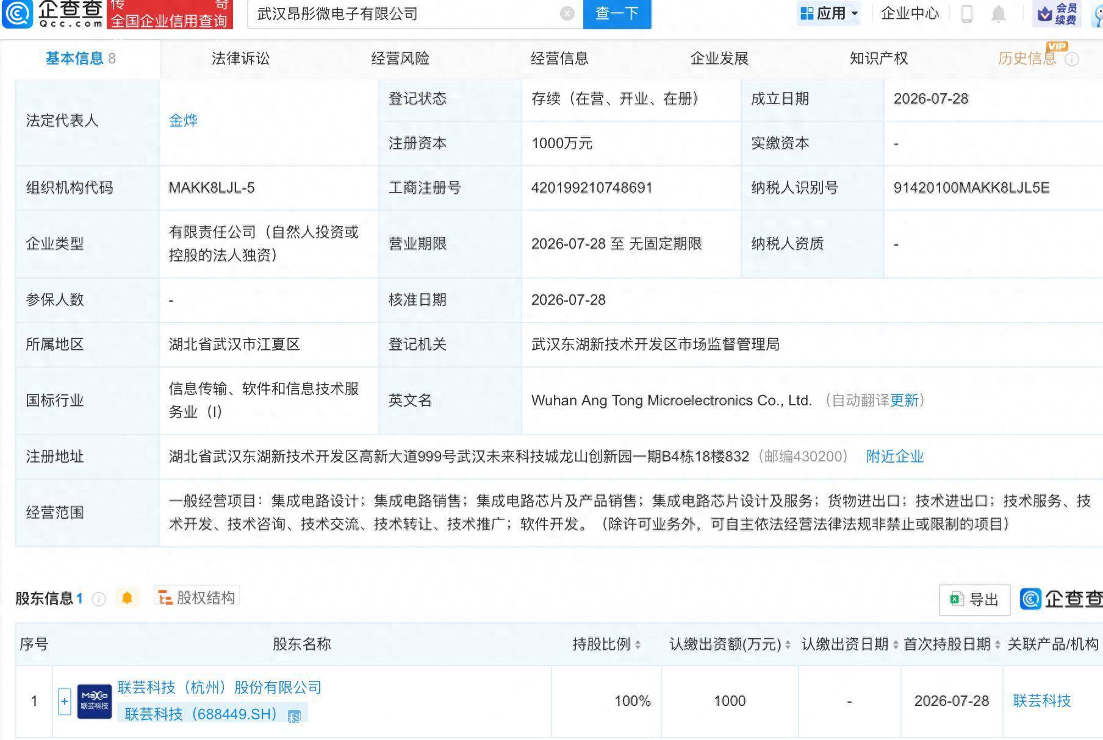Click taxpayer ID 91420100MAKK8LJL5E
The width and height of the screenshot is (1103, 740).
(x=971, y=188)
